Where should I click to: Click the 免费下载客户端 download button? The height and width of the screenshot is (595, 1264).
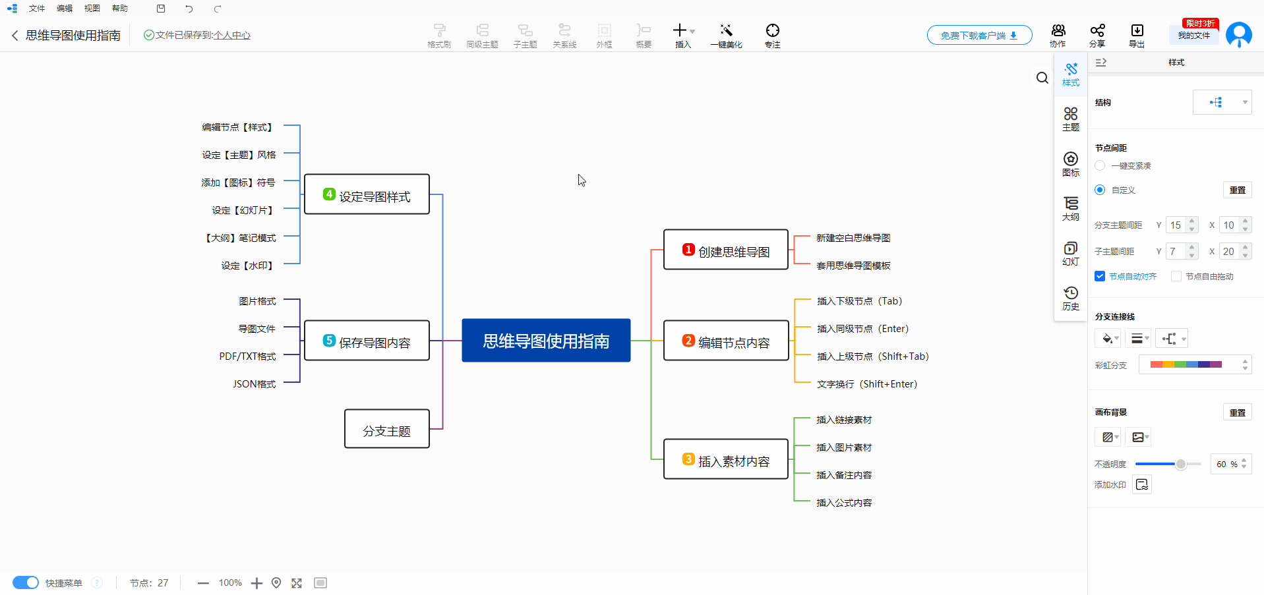pyautogui.click(x=978, y=35)
